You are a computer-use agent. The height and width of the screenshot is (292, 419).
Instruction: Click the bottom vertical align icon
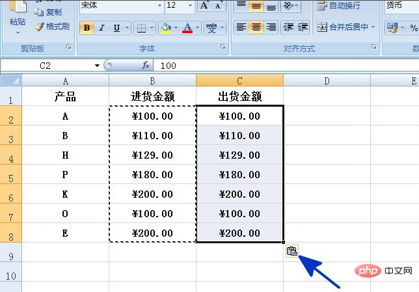point(271,5)
